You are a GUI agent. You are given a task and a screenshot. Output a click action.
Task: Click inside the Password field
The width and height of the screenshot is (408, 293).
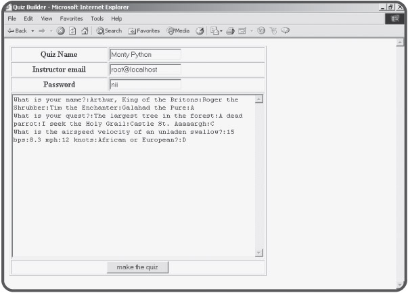point(145,85)
